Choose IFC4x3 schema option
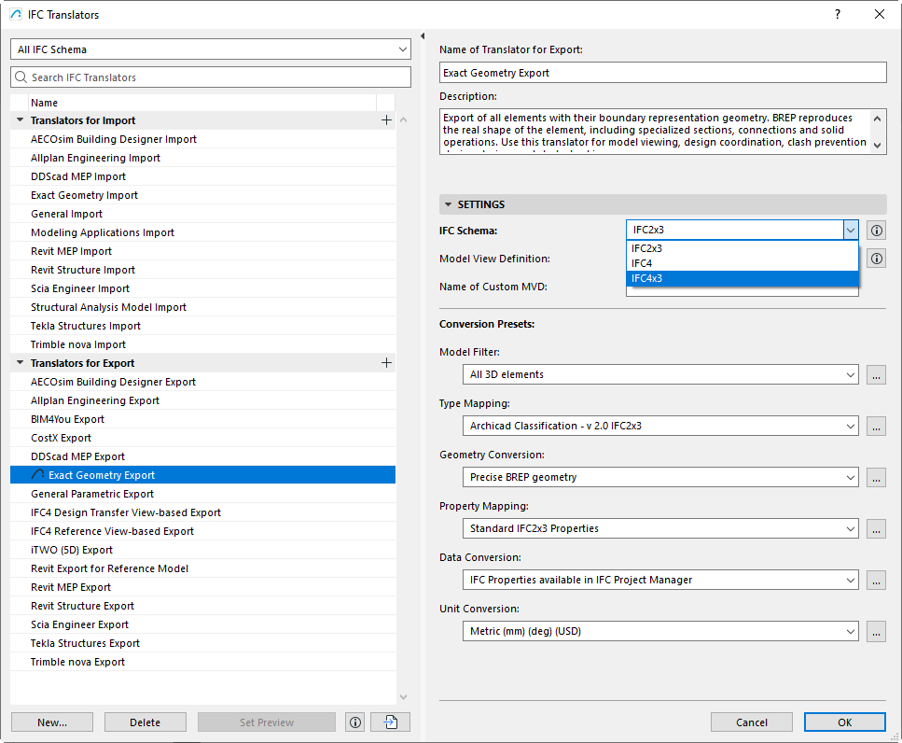Screen dimensions: 902x743 coord(742,278)
